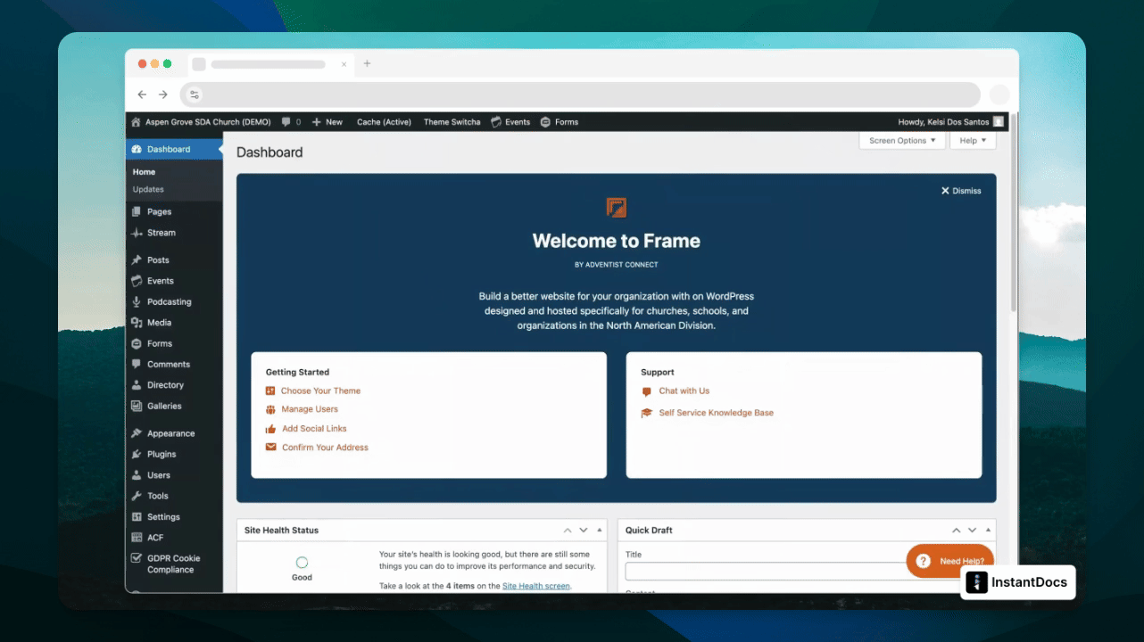The width and height of the screenshot is (1144, 642).
Task: Expand the Help dropdown tab
Action: pyautogui.click(x=973, y=141)
